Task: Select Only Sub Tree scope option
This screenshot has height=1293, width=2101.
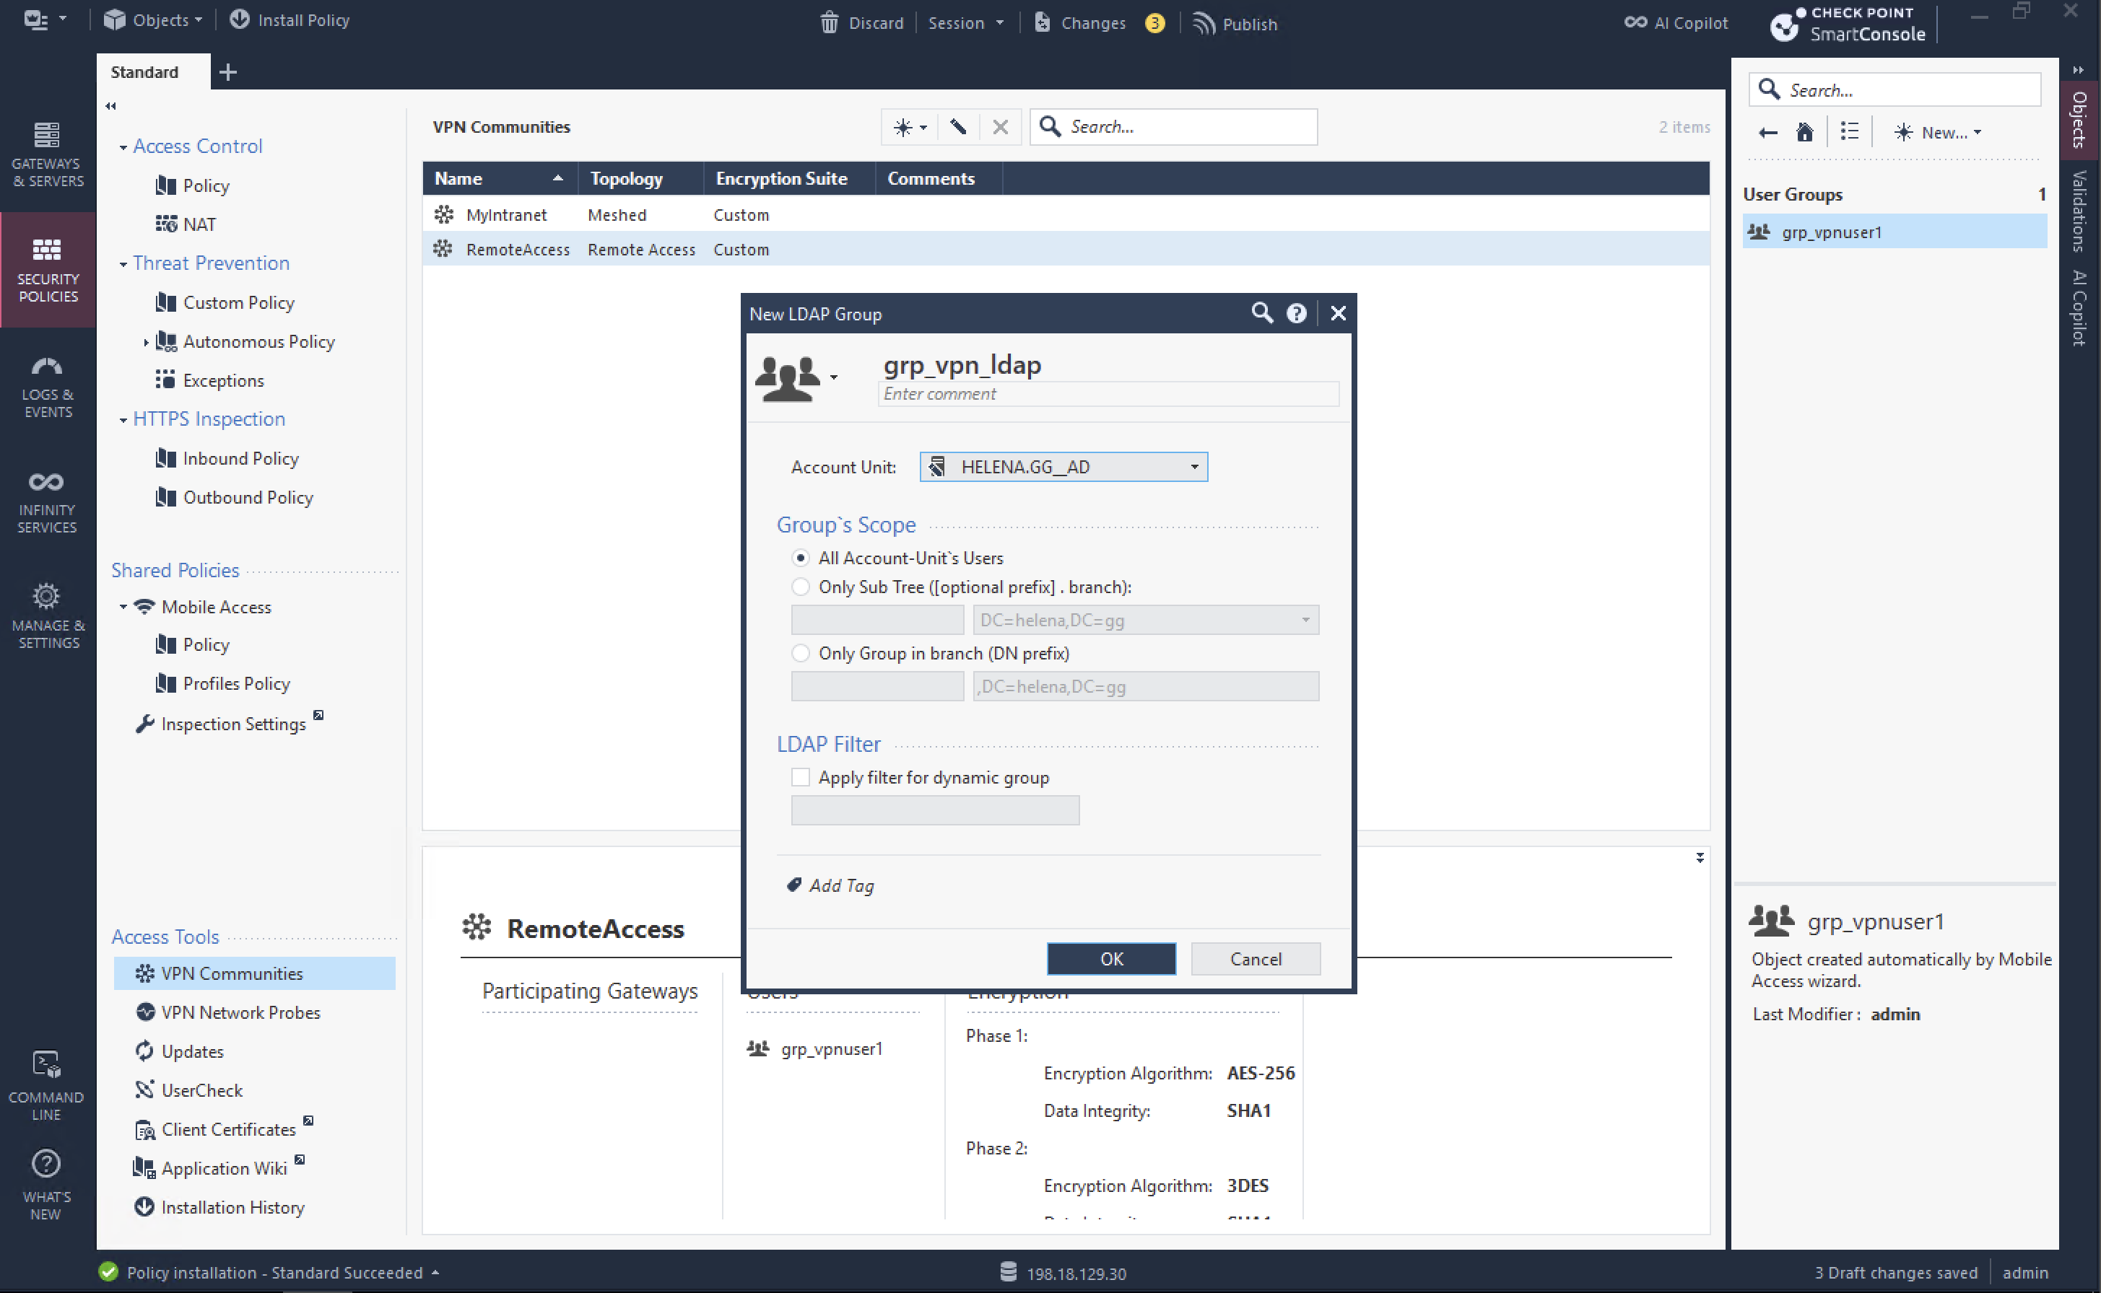Action: pyautogui.click(x=800, y=587)
